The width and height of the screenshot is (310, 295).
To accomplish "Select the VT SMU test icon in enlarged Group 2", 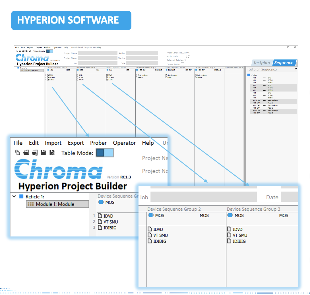I will [150, 235].
